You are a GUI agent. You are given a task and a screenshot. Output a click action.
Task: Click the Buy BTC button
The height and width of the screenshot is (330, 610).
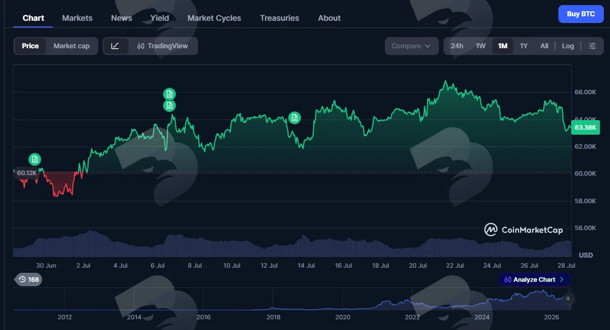[581, 14]
